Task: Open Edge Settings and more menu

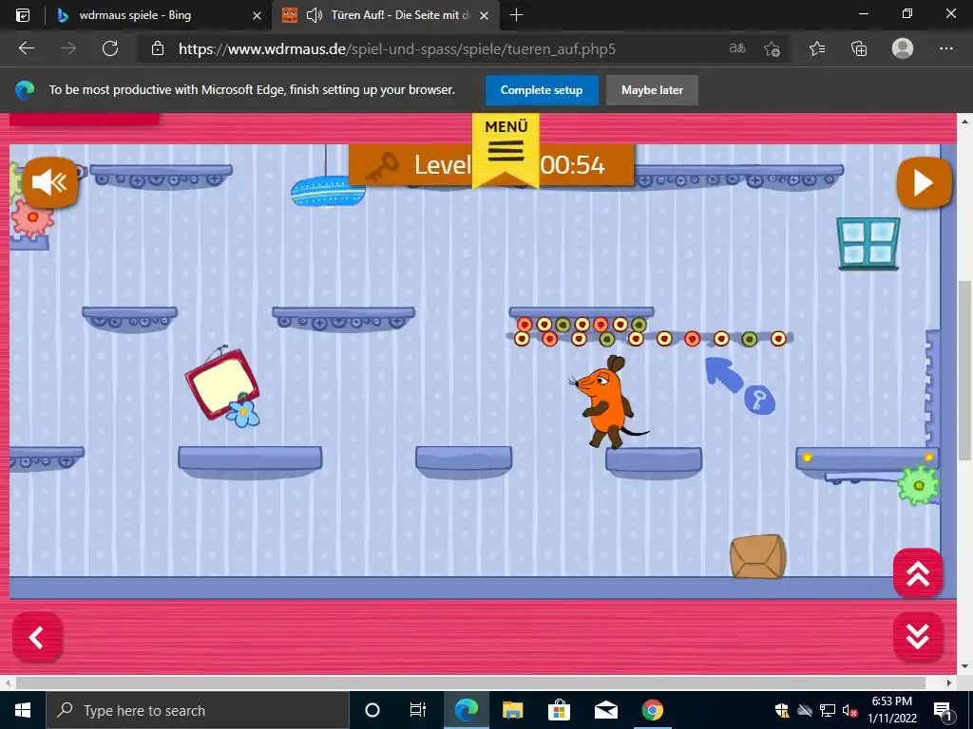Action: click(946, 48)
